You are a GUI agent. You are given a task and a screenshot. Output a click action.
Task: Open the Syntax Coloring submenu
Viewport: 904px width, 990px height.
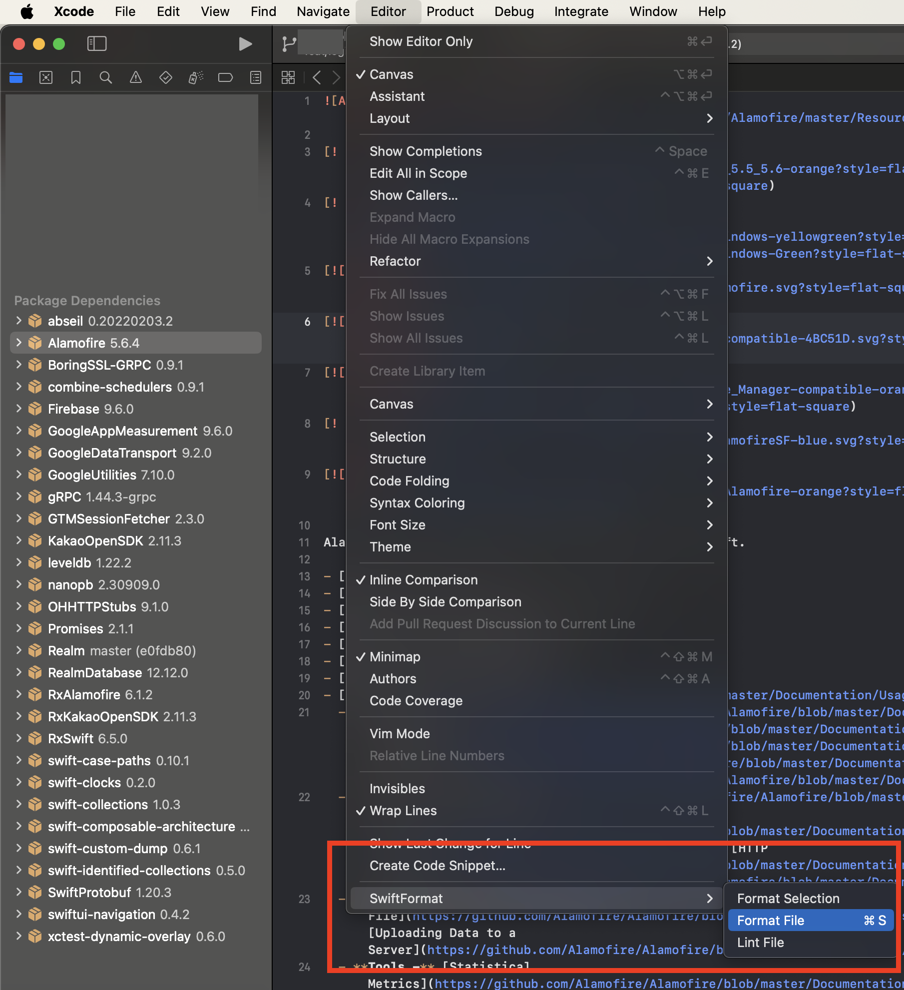[536, 503]
